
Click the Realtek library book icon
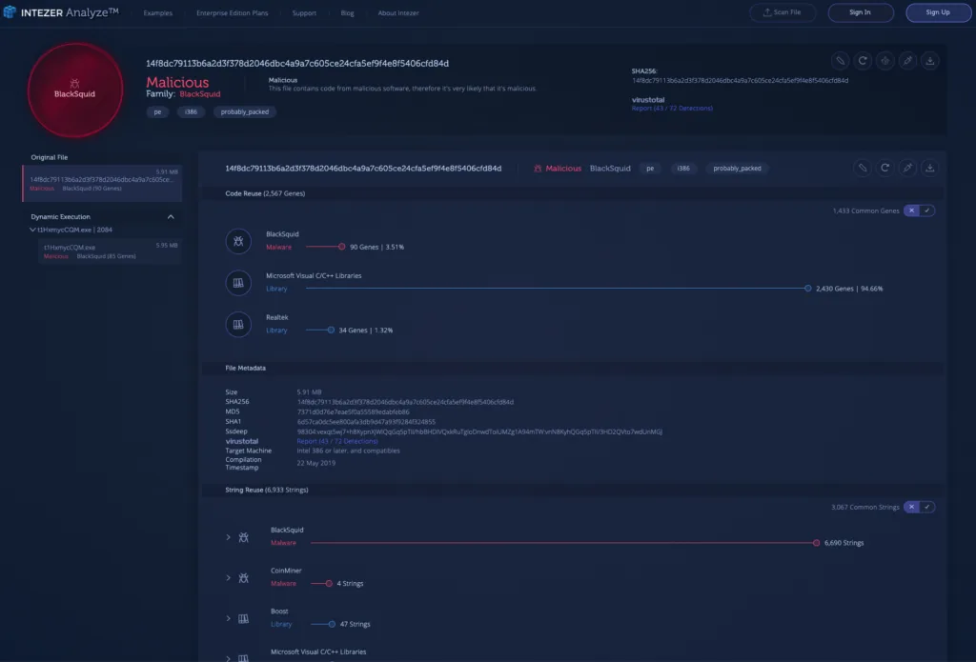238,324
